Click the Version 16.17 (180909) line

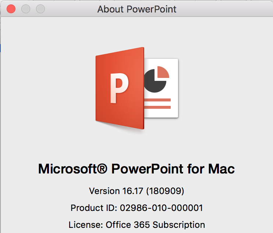136,191
